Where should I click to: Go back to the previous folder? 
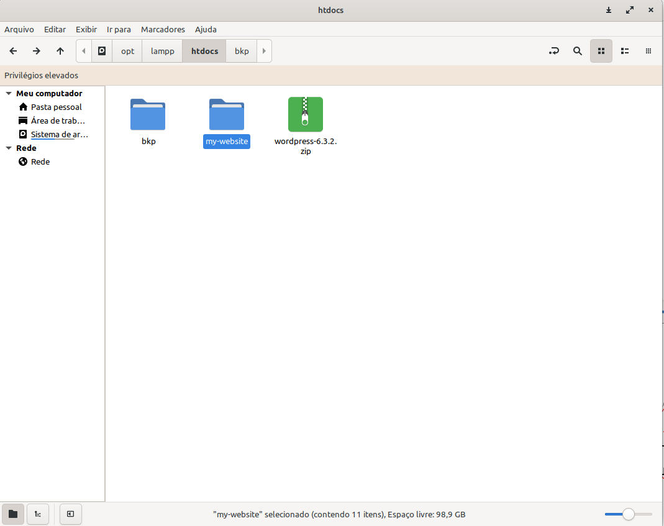click(13, 51)
